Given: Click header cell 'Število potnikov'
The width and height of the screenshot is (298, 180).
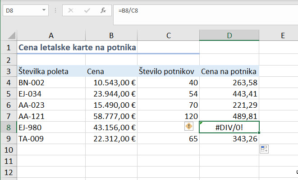Looking at the screenshot, I should click(x=168, y=71).
